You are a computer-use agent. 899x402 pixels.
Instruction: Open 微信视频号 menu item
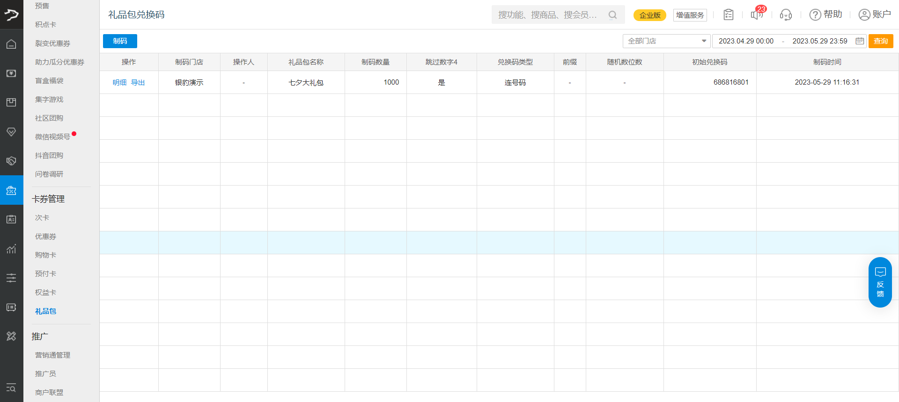[52, 136]
